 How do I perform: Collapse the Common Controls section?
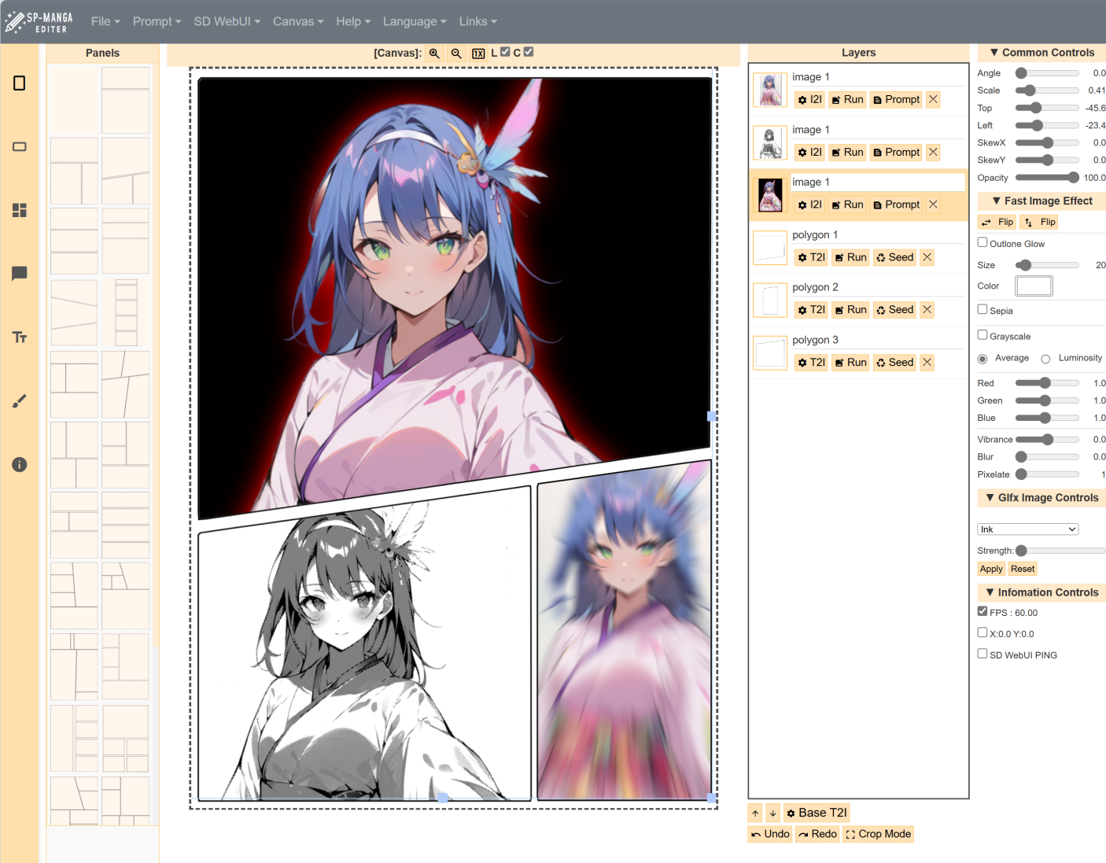coord(1041,53)
